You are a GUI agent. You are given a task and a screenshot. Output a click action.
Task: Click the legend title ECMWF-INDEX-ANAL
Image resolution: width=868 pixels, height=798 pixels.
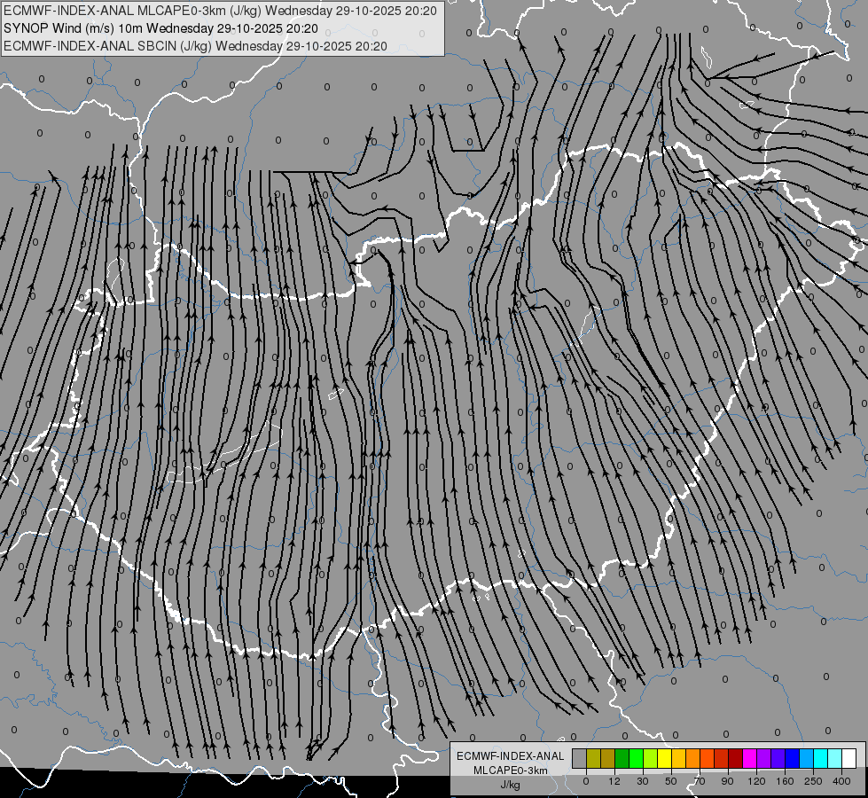tap(511, 756)
